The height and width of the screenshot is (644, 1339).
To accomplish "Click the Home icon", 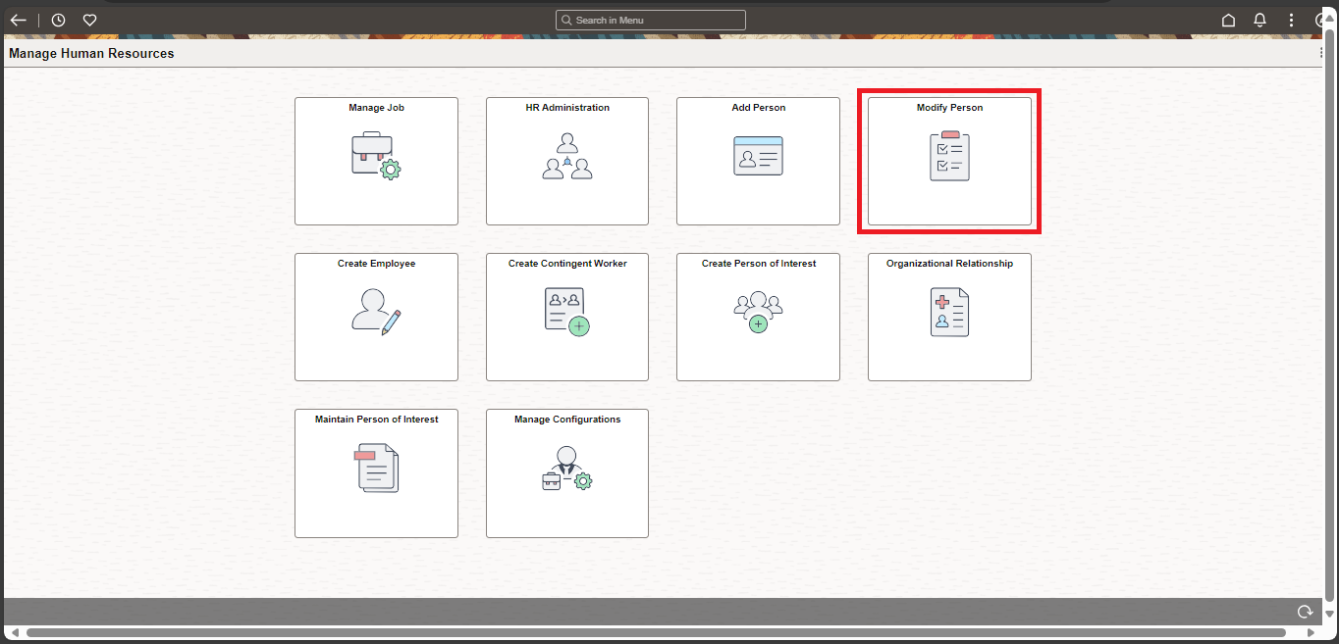I will coord(1228,20).
